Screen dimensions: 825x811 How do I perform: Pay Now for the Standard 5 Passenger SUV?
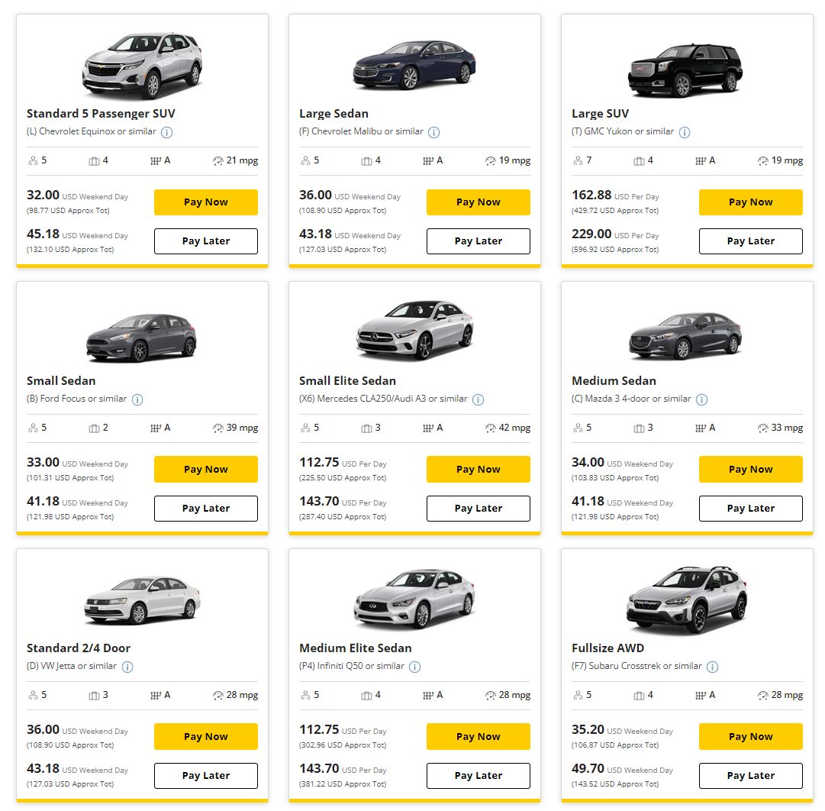tap(205, 202)
